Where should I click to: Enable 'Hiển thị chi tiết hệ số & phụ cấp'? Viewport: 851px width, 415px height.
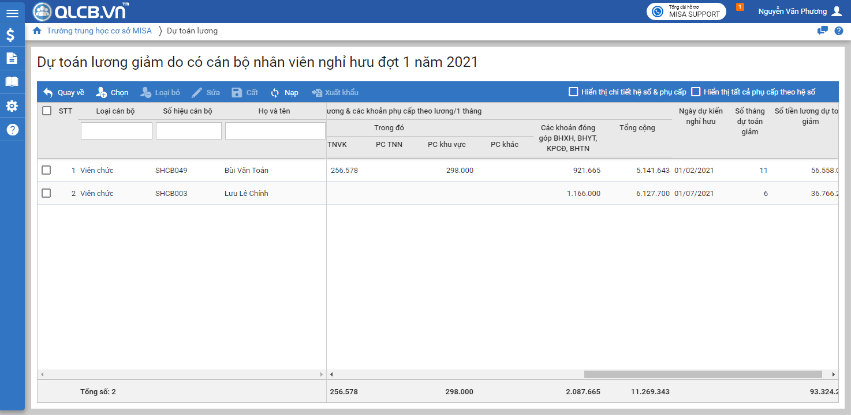[573, 92]
